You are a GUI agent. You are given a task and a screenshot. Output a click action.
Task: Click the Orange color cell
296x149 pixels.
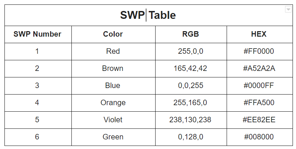[113, 103]
